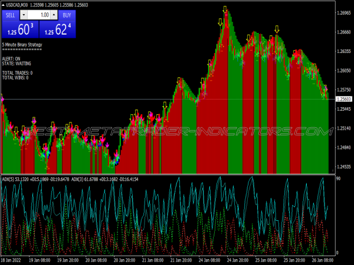The height and width of the screenshot is (265, 354).
Task: Click the 25 Jan 20:00 time label
Action: pyautogui.click(x=294, y=260)
